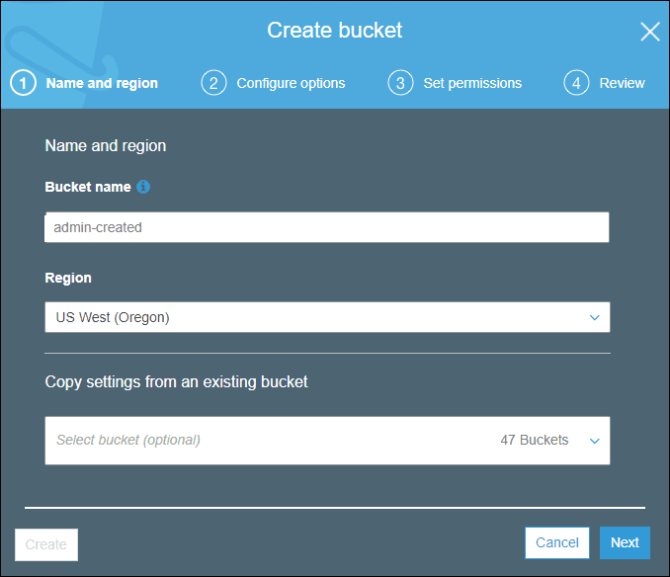Click the chevron arrow in the Region box
The height and width of the screenshot is (577, 670).
click(x=594, y=317)
